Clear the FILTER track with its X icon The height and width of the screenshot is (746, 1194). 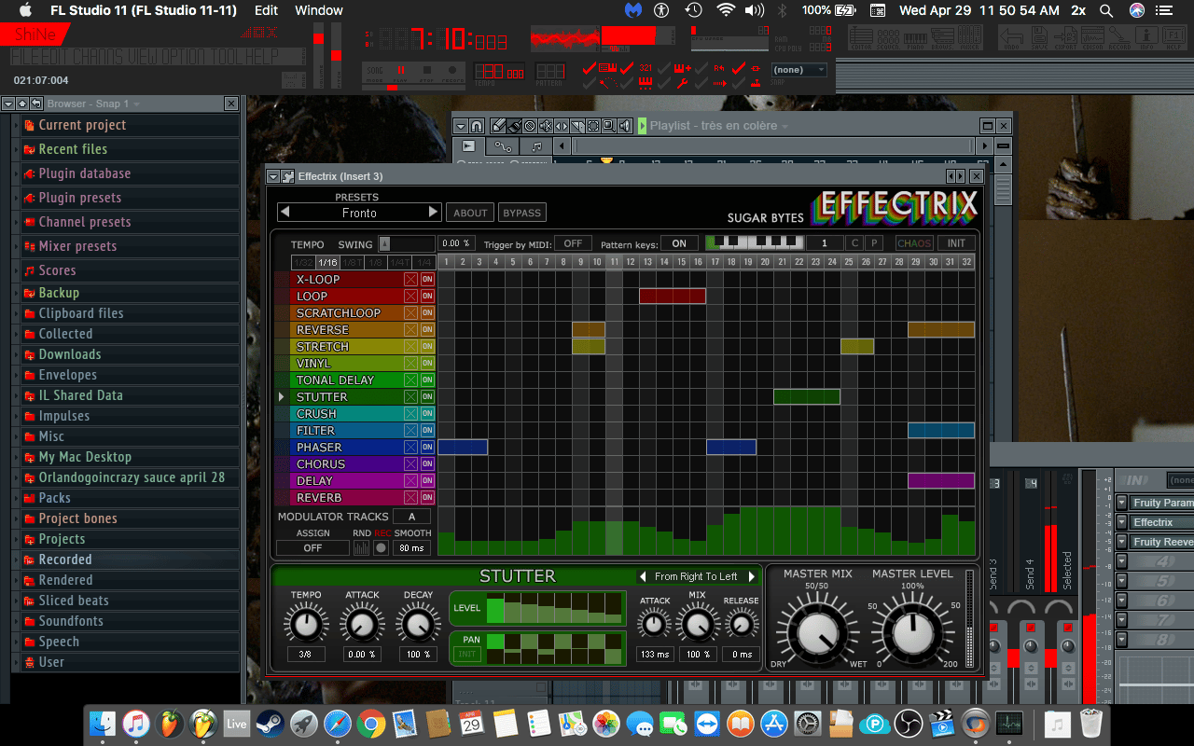point(410,431)
